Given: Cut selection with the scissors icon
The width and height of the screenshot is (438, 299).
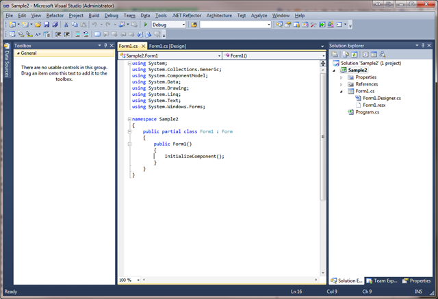Looking at the screenshot, I should pos(66,25).
